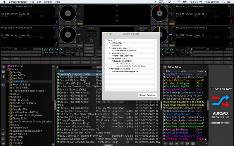The image size is (234, 146).
Task: Click the Ask the DJ icon
Action: tap(9, 66)
